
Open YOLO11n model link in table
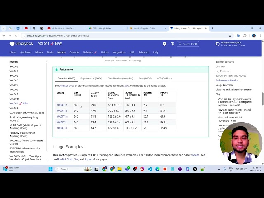click(62, 105)
